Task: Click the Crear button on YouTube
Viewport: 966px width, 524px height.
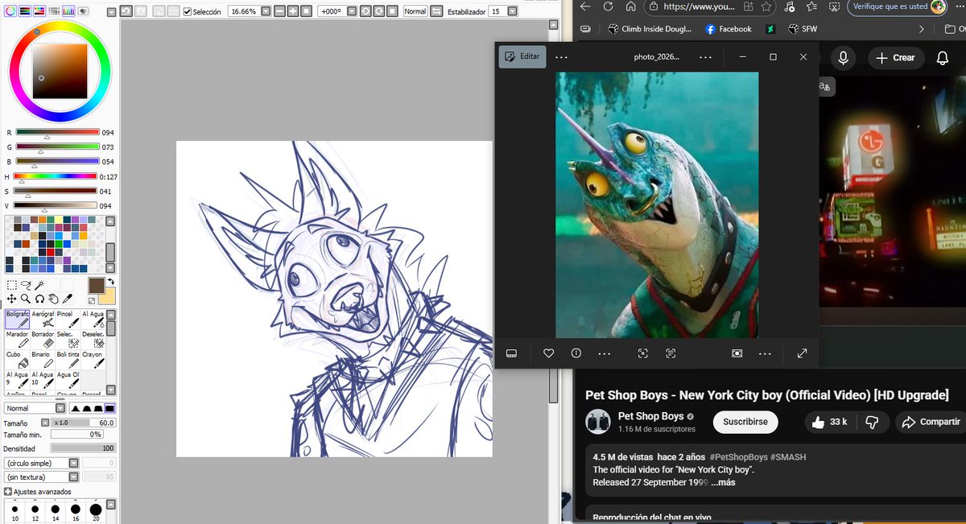Action: 895,58
